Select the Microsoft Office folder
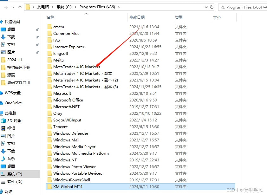 [68, 100]
